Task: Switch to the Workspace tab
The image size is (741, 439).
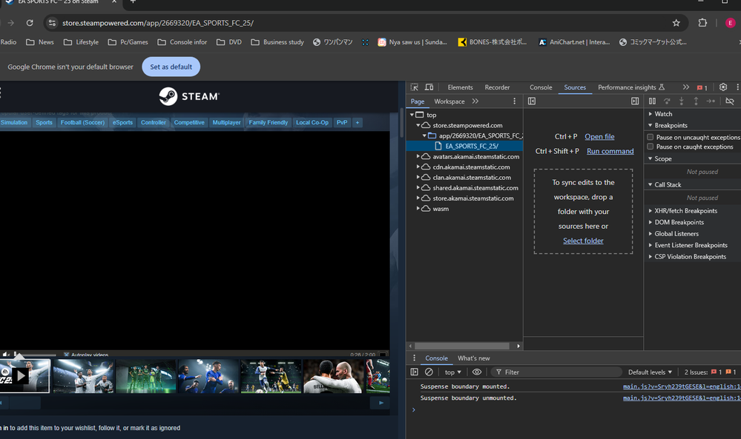Action: (449, 101)
